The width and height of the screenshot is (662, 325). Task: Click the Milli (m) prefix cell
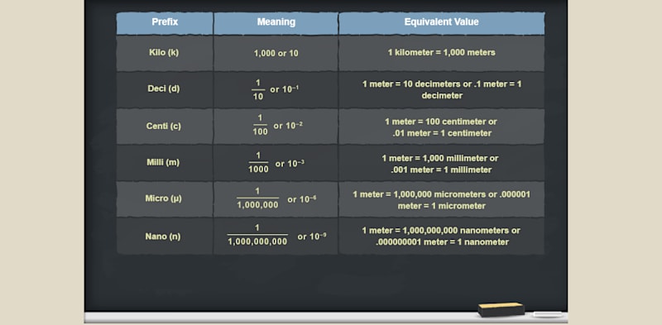(165, 162)
